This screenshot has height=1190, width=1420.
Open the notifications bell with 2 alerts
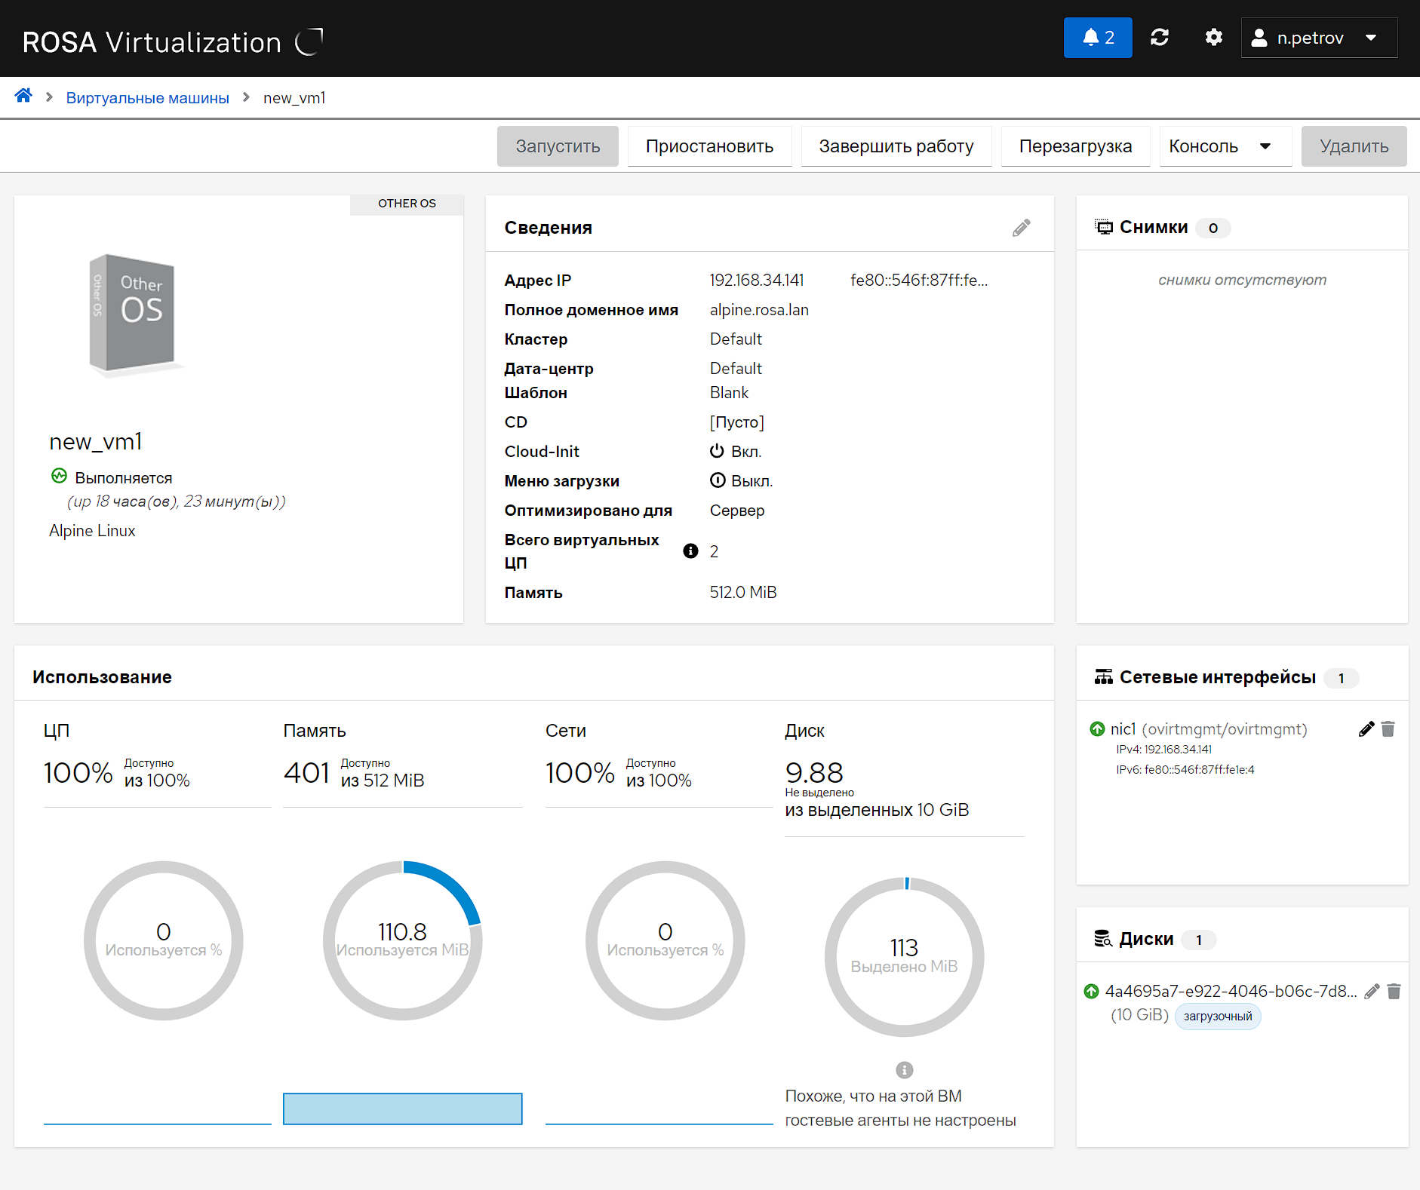(x=1097, y=38)
